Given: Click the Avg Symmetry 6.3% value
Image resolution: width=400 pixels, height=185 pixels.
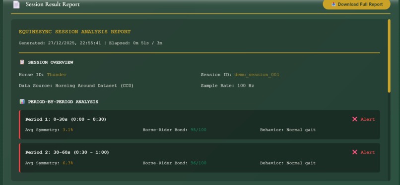Looking at the screenshot, I should pos(67,163).
